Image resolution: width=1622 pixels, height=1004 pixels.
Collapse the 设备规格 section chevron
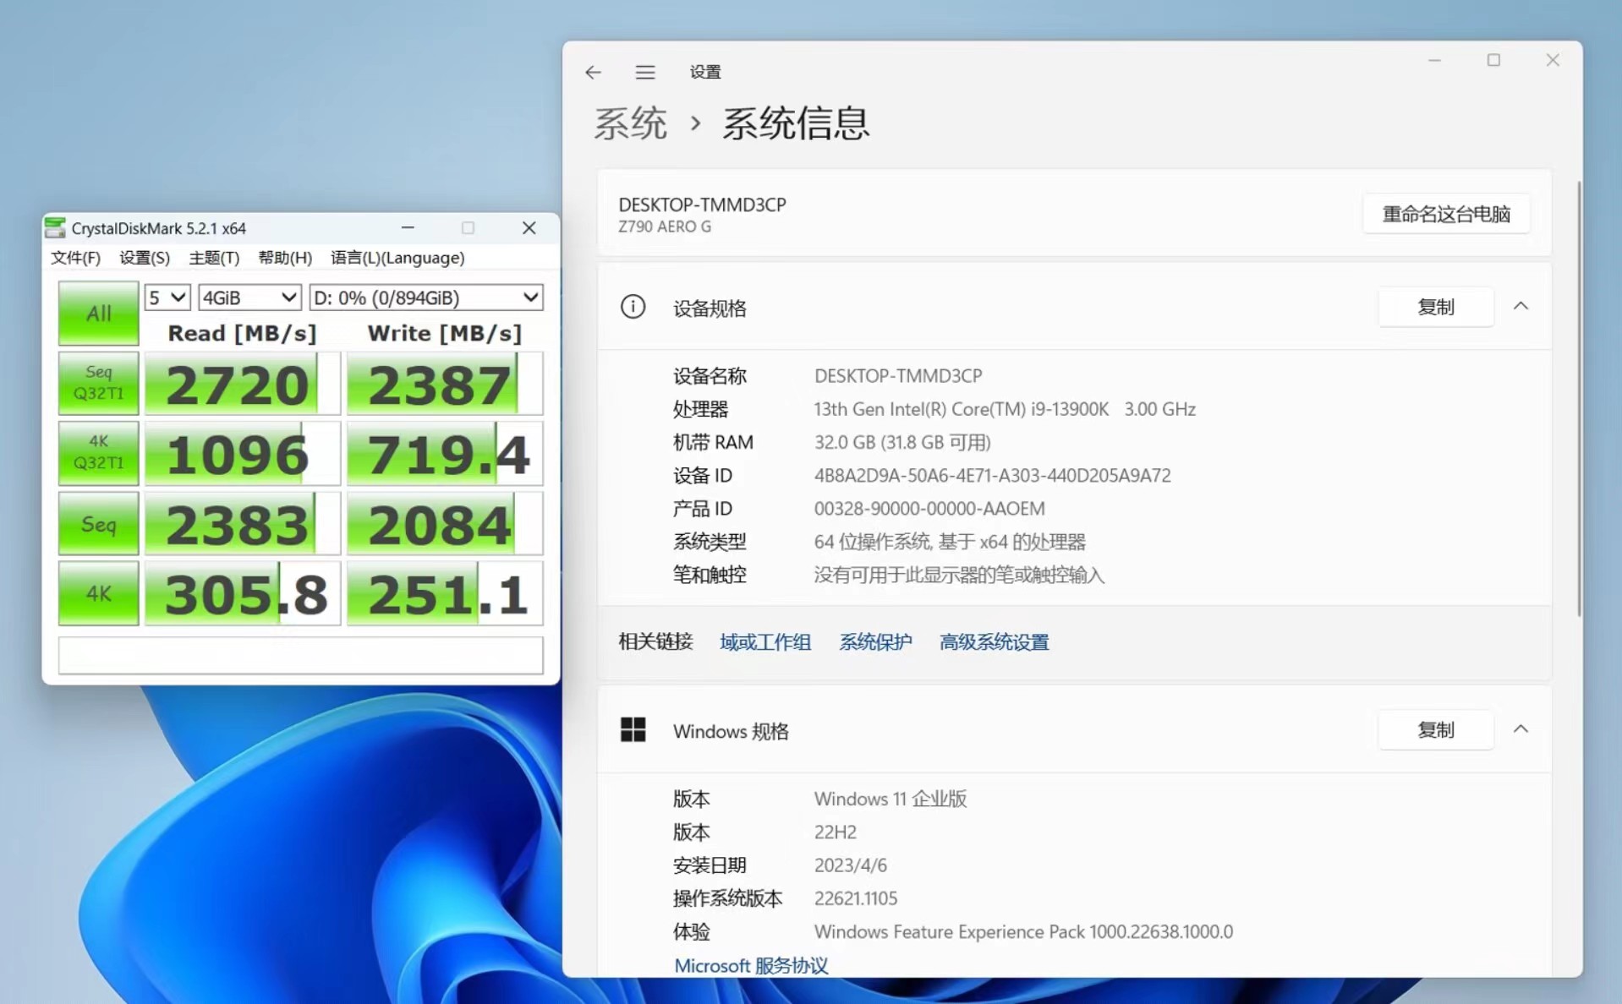point(1521,306)
